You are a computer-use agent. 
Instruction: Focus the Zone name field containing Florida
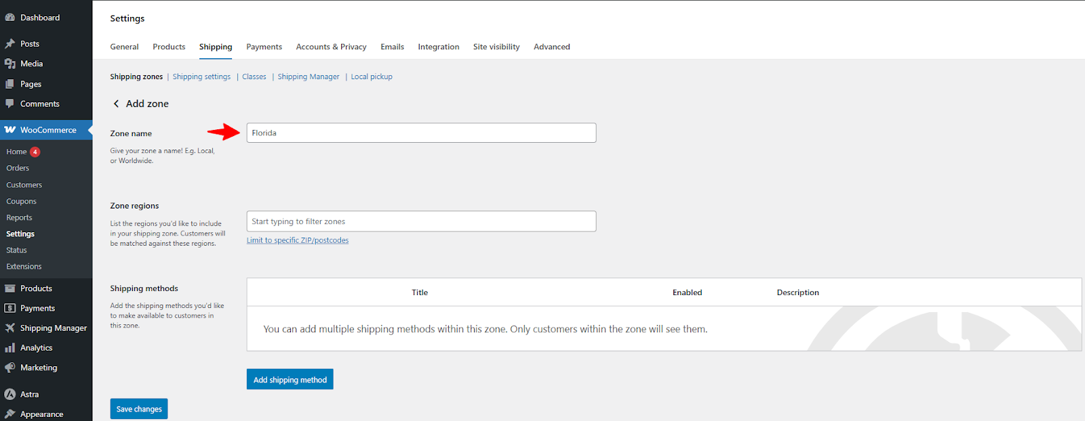click(421, 133)
